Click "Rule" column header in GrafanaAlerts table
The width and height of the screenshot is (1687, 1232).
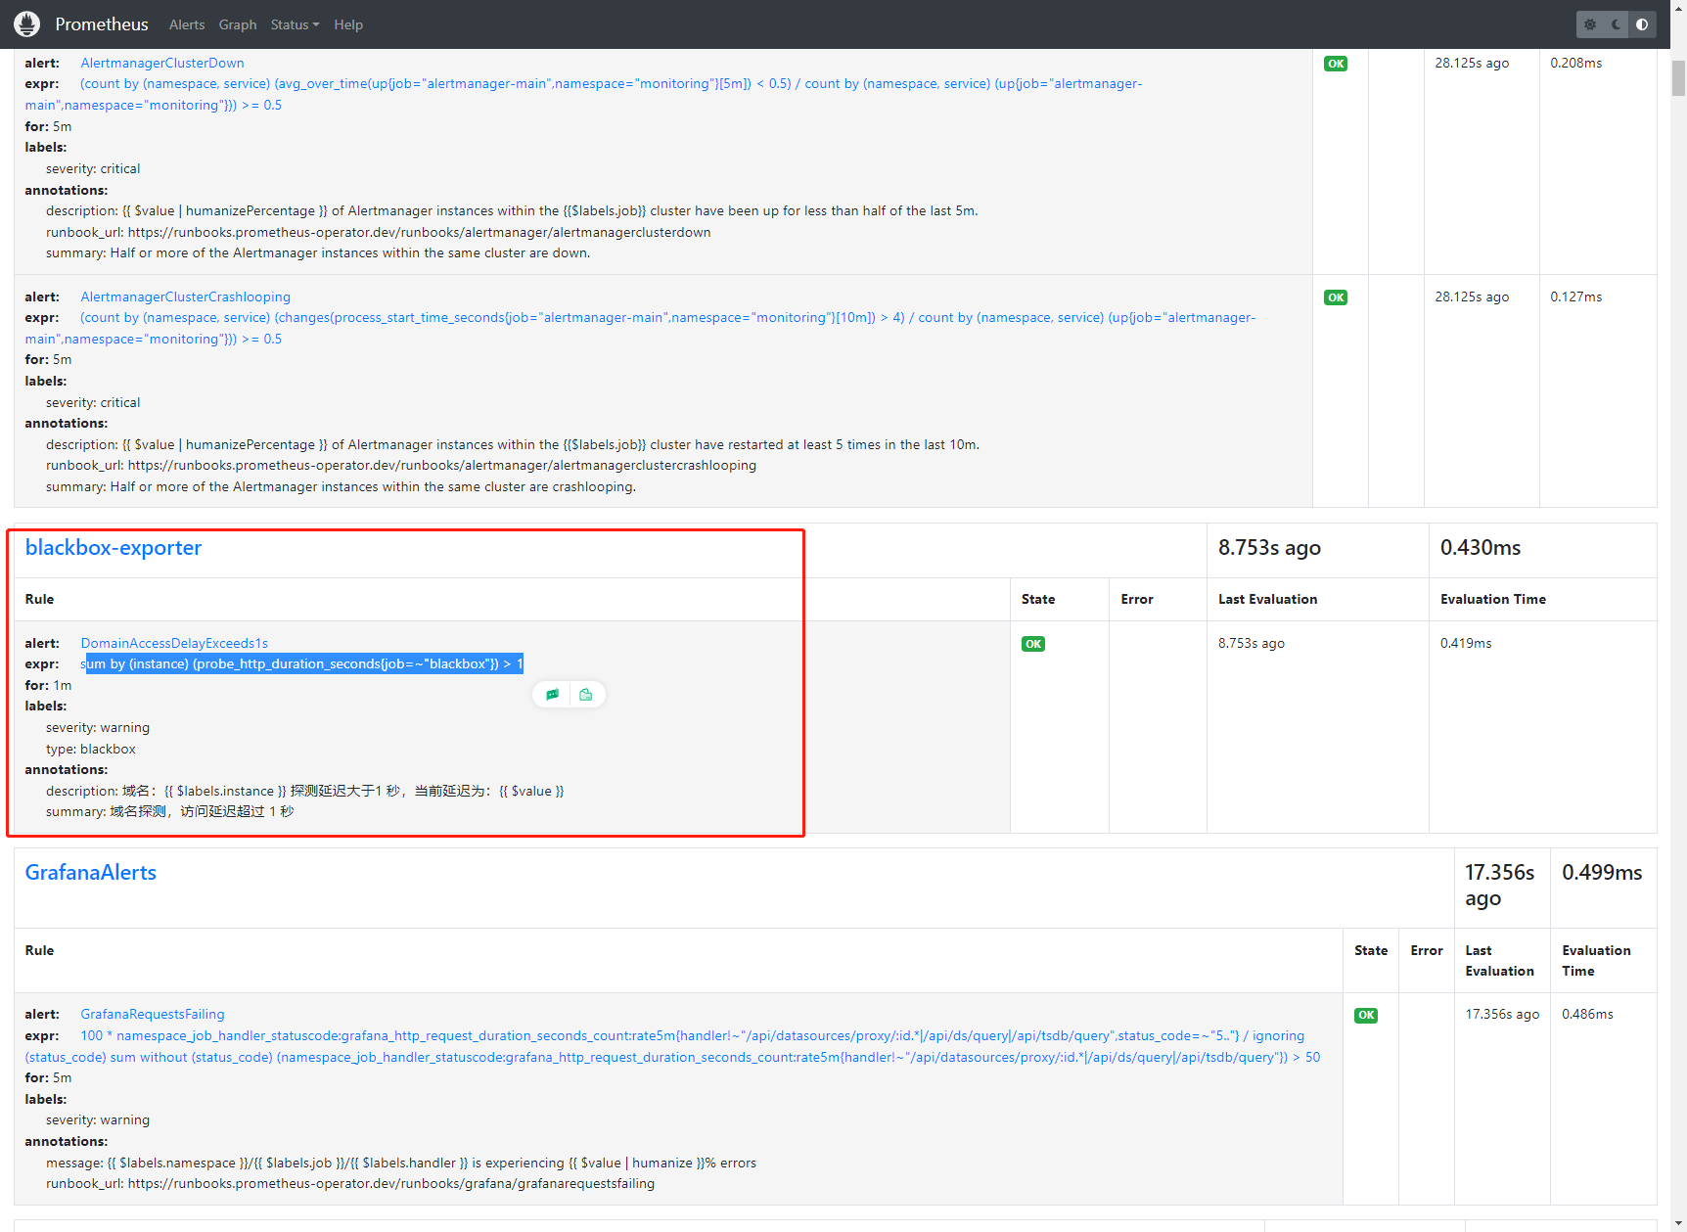(x=39, y=951)
